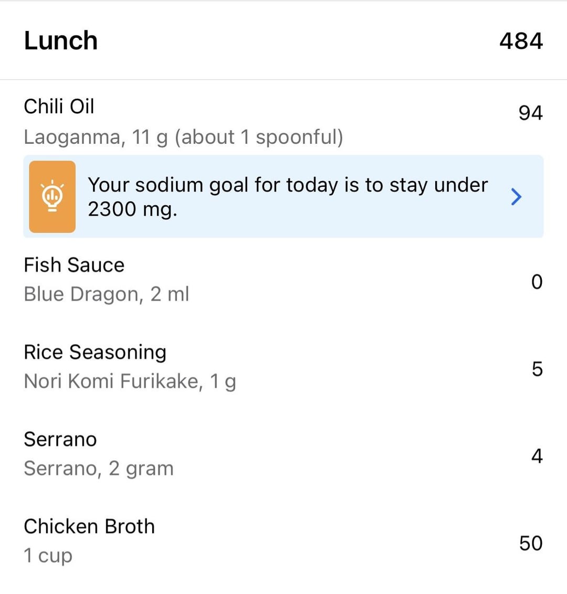Tap Nori Komi Furikake 1 g text
Screen dimensions: 567x594
(x=130, y=381)
